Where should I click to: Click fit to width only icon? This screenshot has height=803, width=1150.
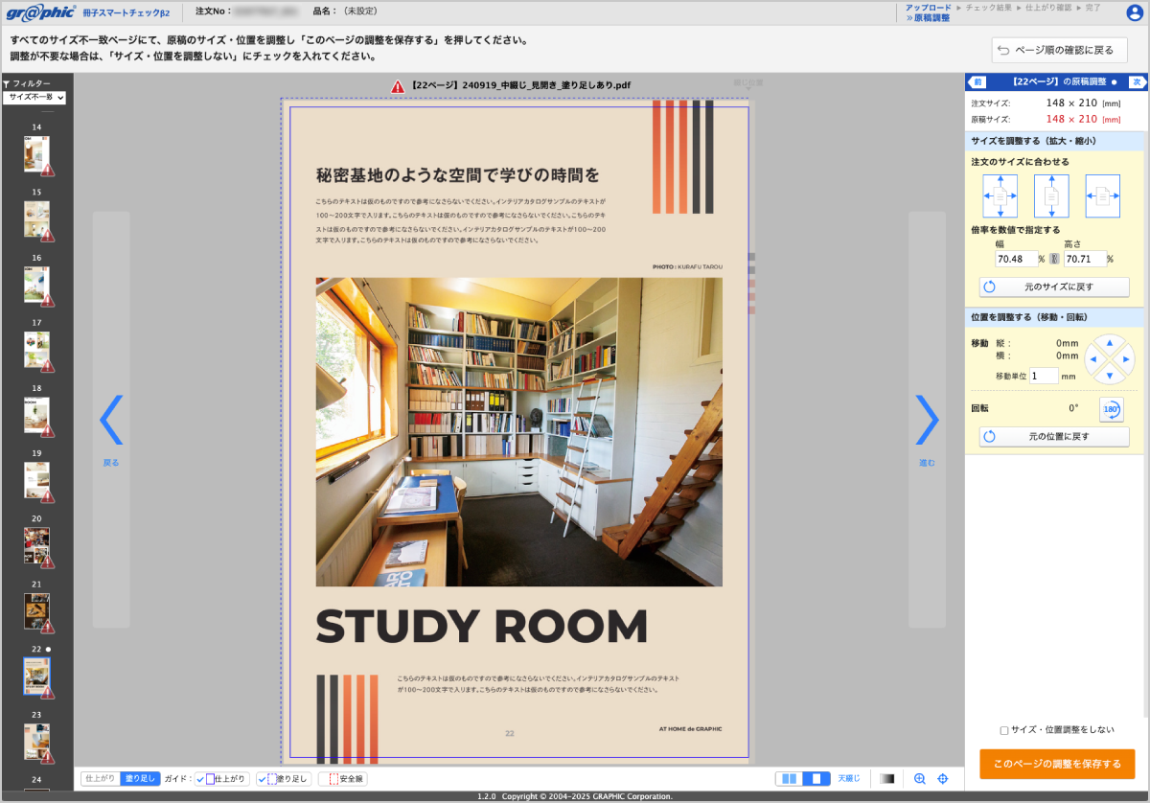[x=1102, y=195]
